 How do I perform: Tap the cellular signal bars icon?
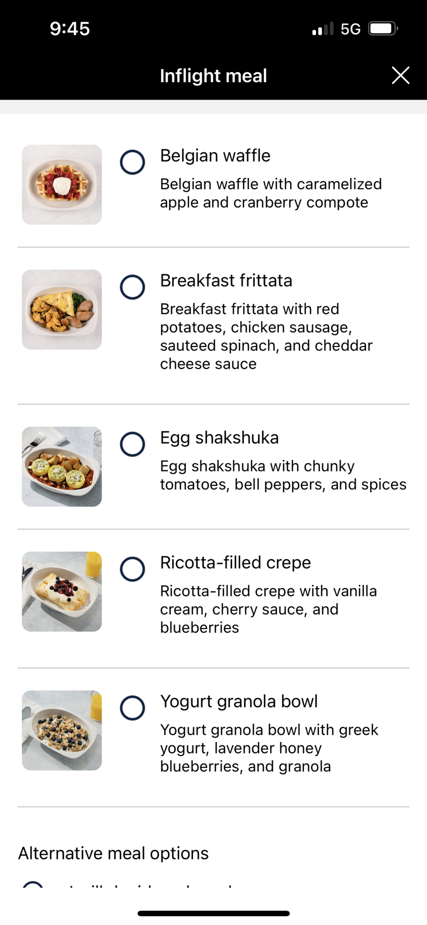coord(323,29)
